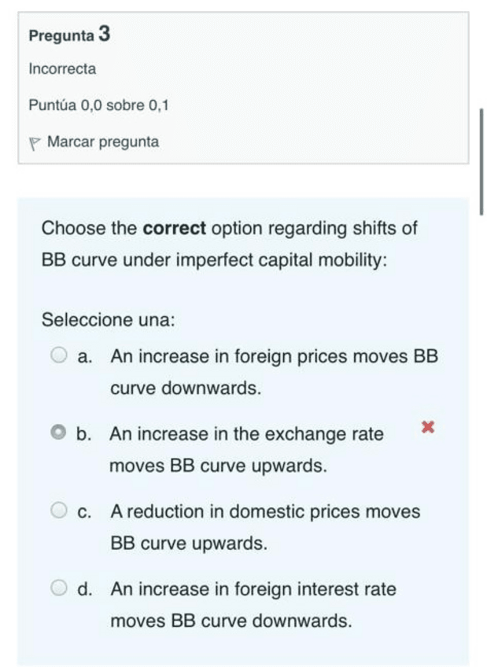
Task: Click the Seleccione una prompt label
Action: point(108,320)
